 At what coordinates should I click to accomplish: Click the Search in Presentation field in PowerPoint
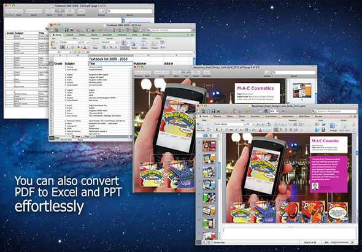(334, 111)
